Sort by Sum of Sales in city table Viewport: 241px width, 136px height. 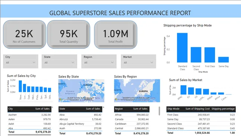coord(42,109)
